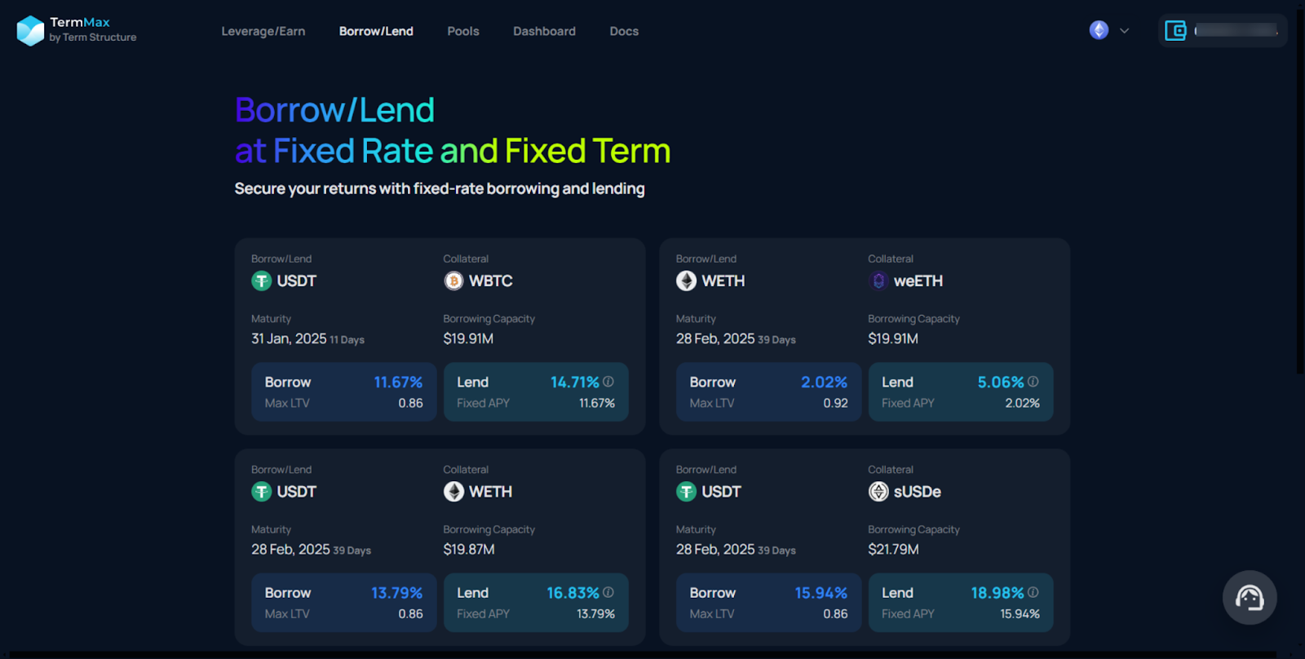Click info icon beside 5.06% lend rate
Viewport: 1305px width, 659px height.
[1033, 382]
